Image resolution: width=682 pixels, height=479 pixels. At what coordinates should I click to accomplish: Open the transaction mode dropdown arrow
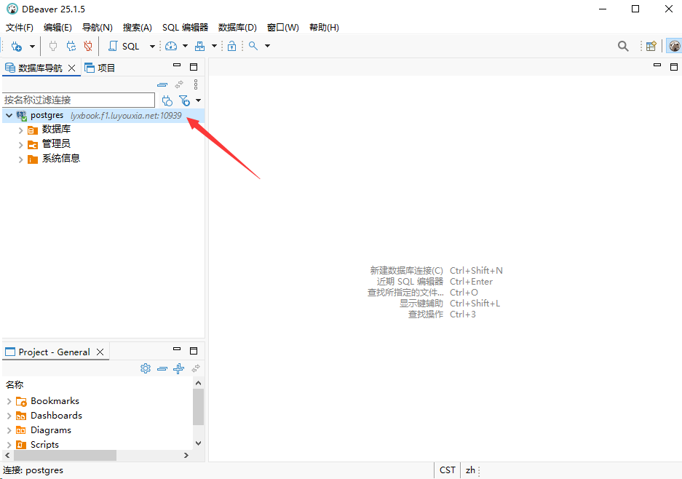tap(214, 46)
